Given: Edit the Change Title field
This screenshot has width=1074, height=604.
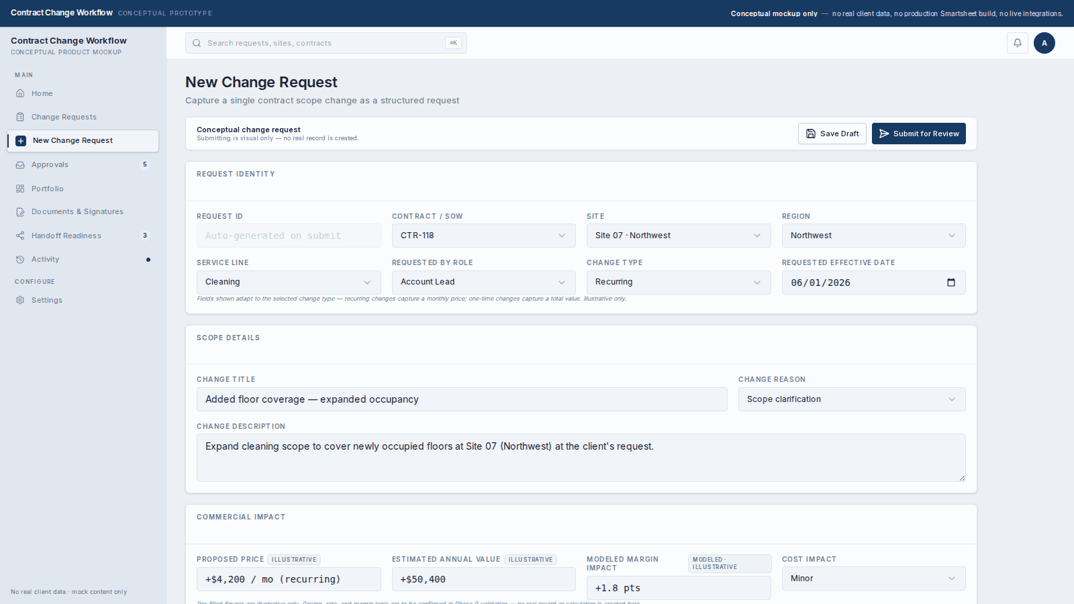Looking at the screenshot, I should click(462, 399).
